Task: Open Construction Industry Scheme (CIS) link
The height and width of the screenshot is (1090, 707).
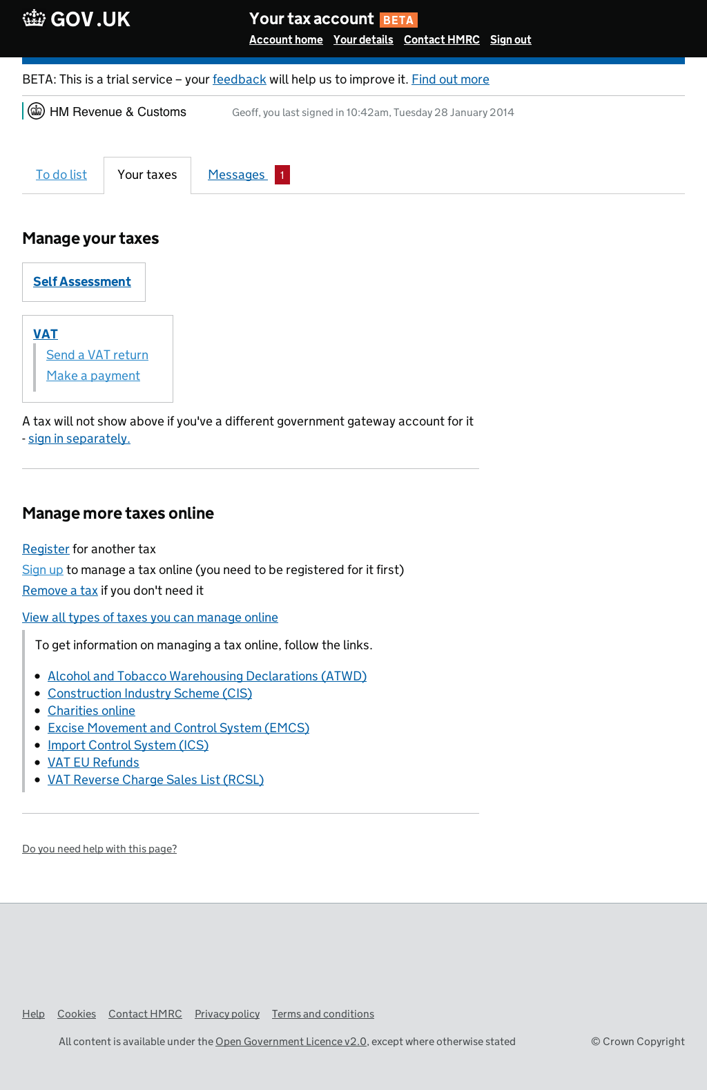Action: click(150, 694)
